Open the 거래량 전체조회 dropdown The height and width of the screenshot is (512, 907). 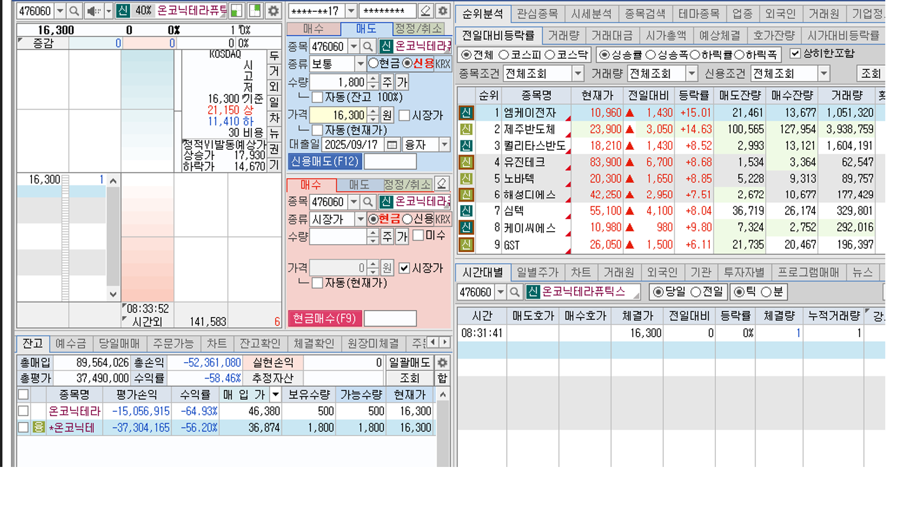[x=692, y=73]
